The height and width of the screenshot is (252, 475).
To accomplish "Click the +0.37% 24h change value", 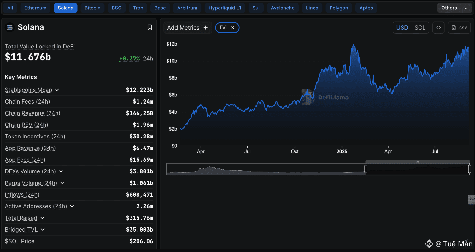I will [x=129, y=59].
